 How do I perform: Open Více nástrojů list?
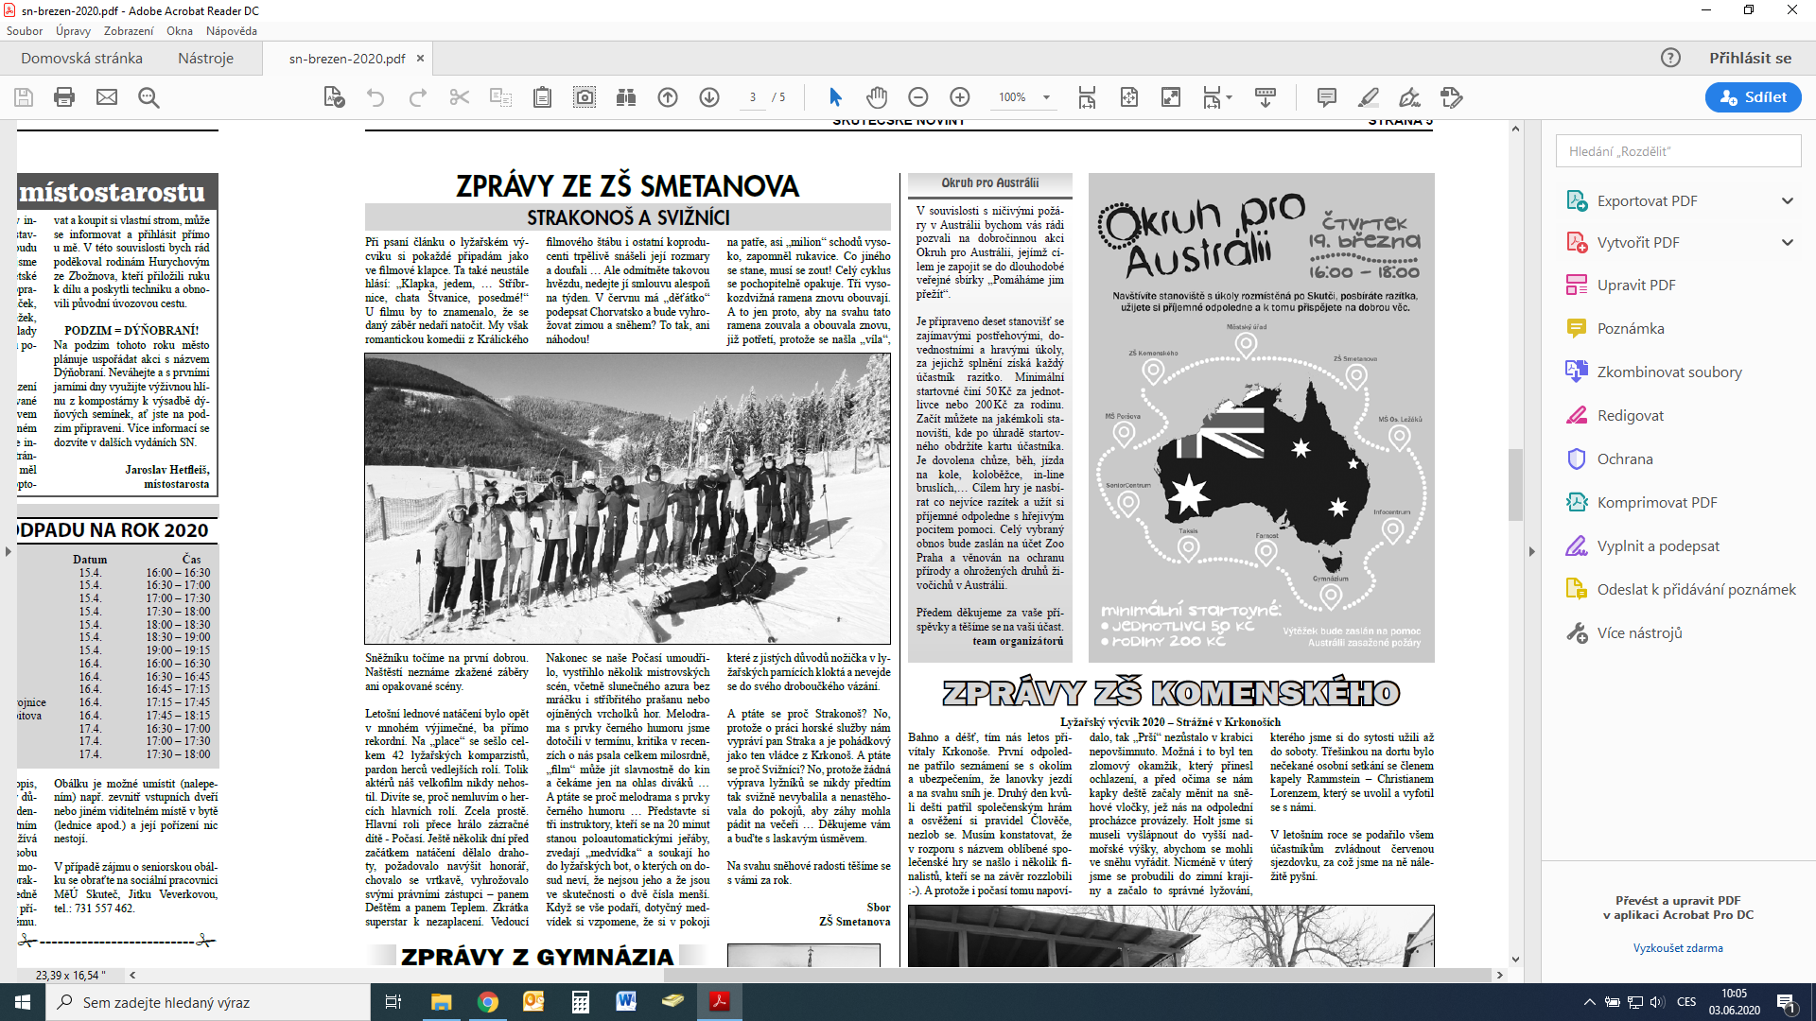coord(1624,632)
